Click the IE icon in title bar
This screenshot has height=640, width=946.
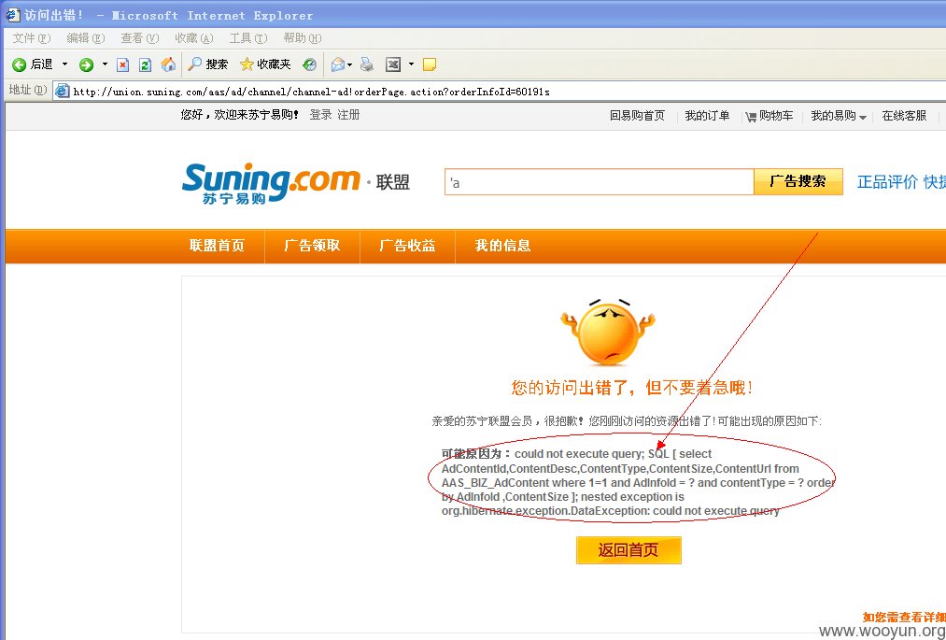click(12, 15)
